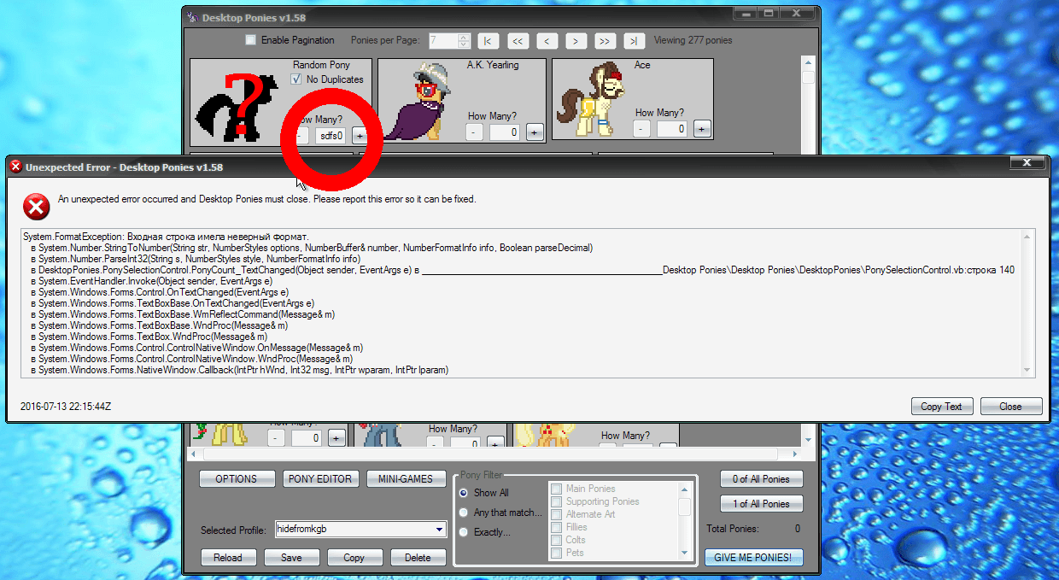Click the NativeWindow.Callback stack trace line
This screenshot has height=580, width=1059.
pos(239,371)
